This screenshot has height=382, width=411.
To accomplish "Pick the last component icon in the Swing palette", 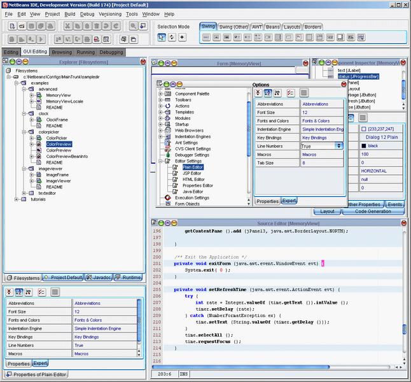I will [361, 38].
